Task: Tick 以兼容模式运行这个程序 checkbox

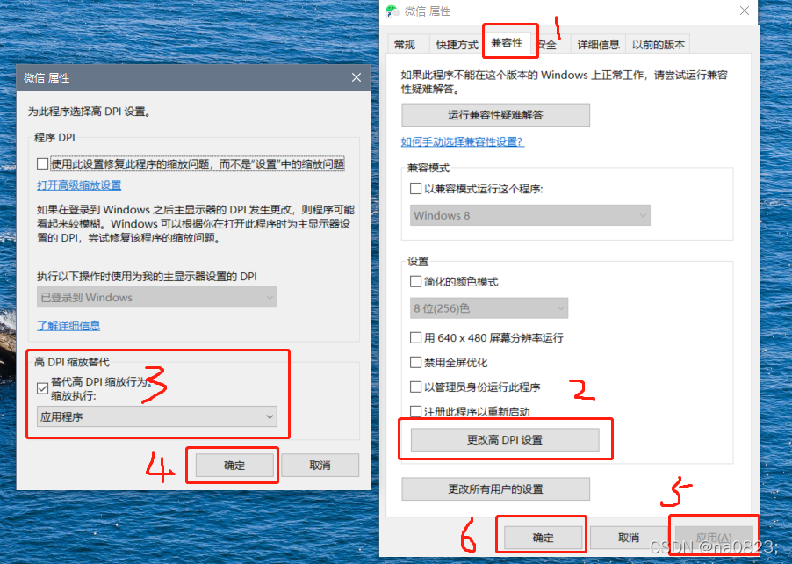Action: coord(415,189)
